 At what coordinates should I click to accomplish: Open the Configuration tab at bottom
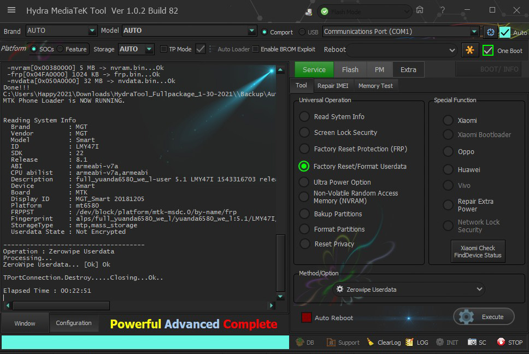(74, 323)
